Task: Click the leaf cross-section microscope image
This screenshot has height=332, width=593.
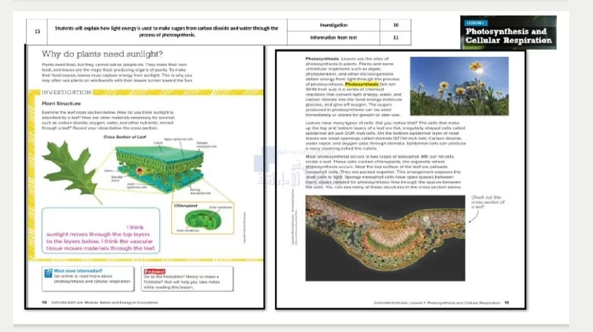Action: tap(385, 238)
